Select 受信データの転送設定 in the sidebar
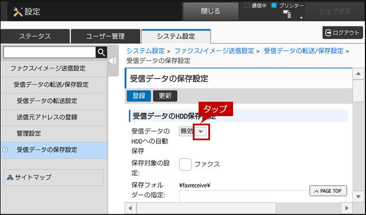 [54, 101]
